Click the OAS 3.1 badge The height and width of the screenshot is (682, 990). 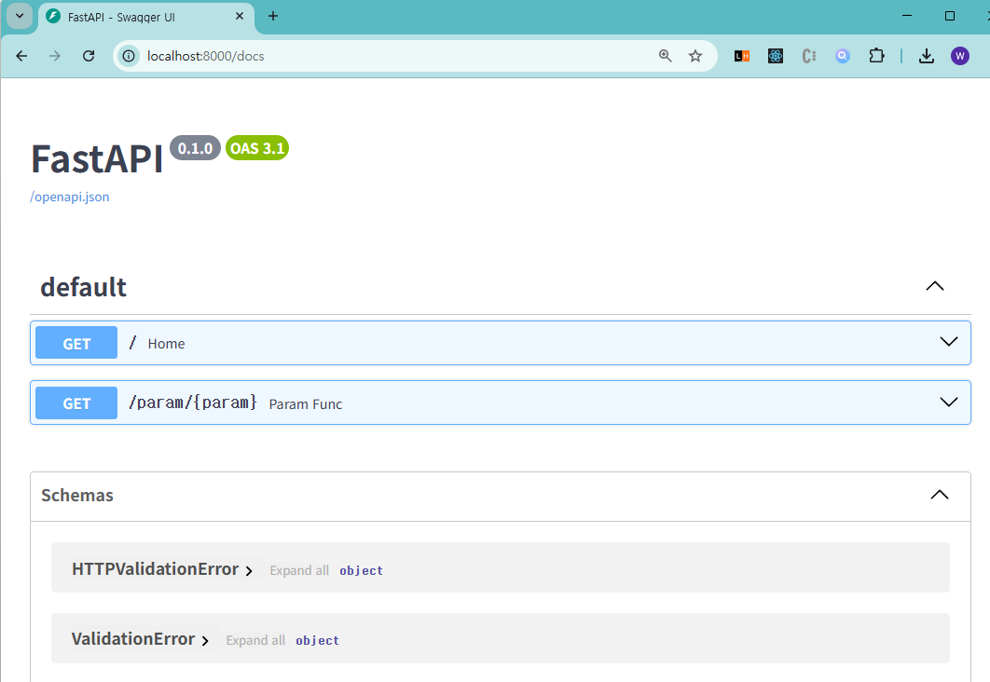coord(257,148)
